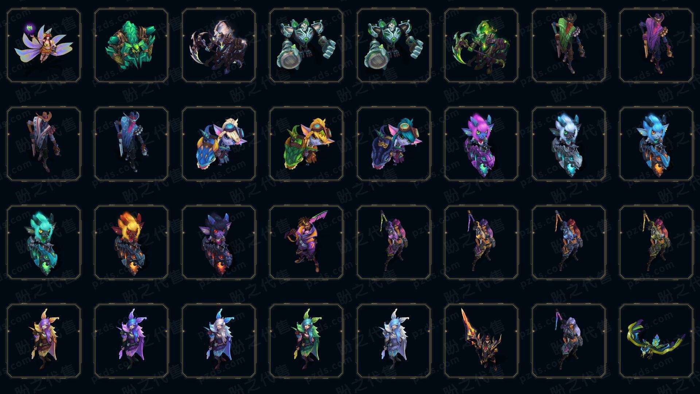Image resolution: width=700 pixels, height=394 pixels.
Task: Choose the white-haired creature cannon skin
Action: point(569,144)
